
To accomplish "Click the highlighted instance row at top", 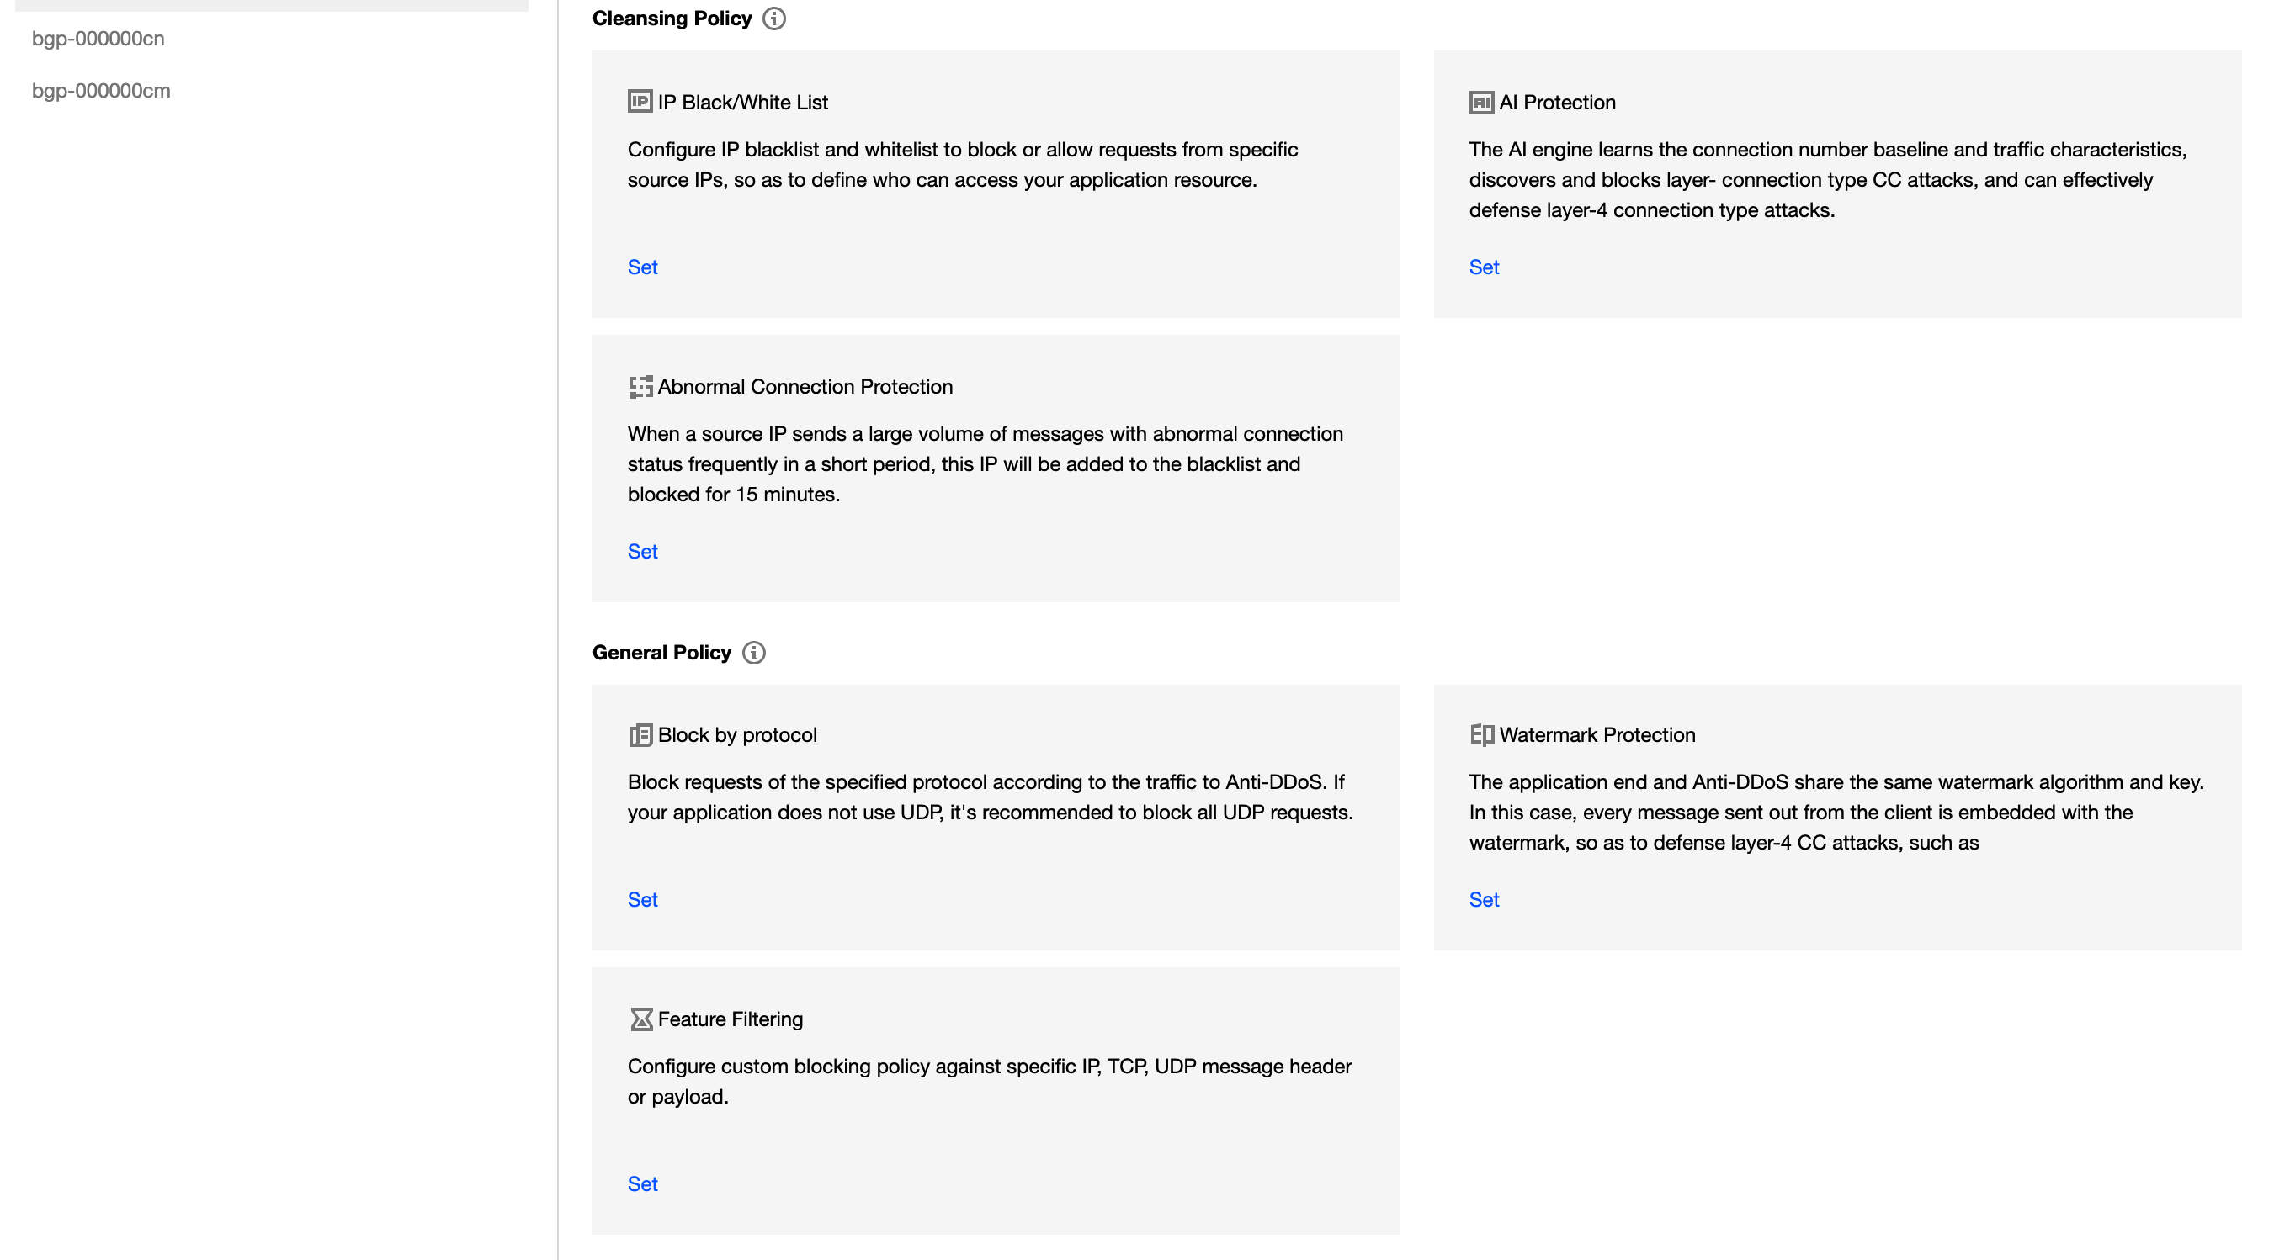I will tap(272, 5).
